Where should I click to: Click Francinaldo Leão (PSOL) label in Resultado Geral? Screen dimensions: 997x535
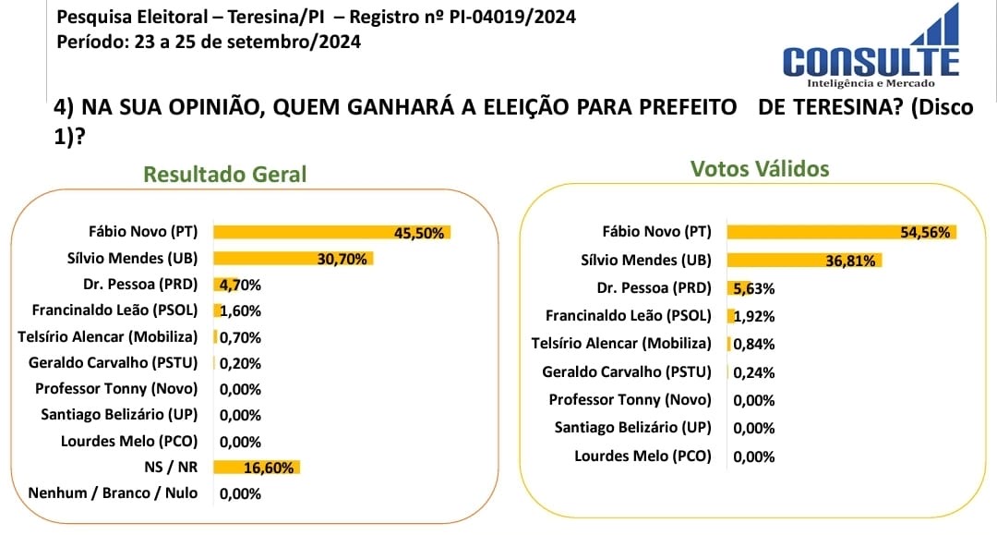tap(115, 310)
